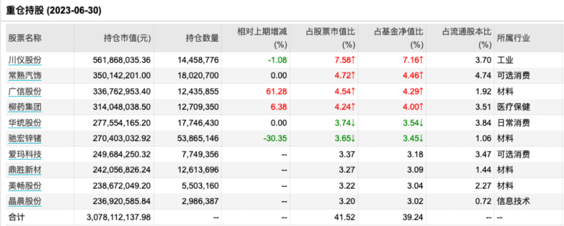564x226 pixels.
Task: Open the 华统股份 stock link
Action: coord(25,123)
